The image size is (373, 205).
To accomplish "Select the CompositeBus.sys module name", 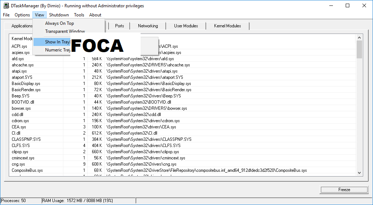I will coord(27,170).
